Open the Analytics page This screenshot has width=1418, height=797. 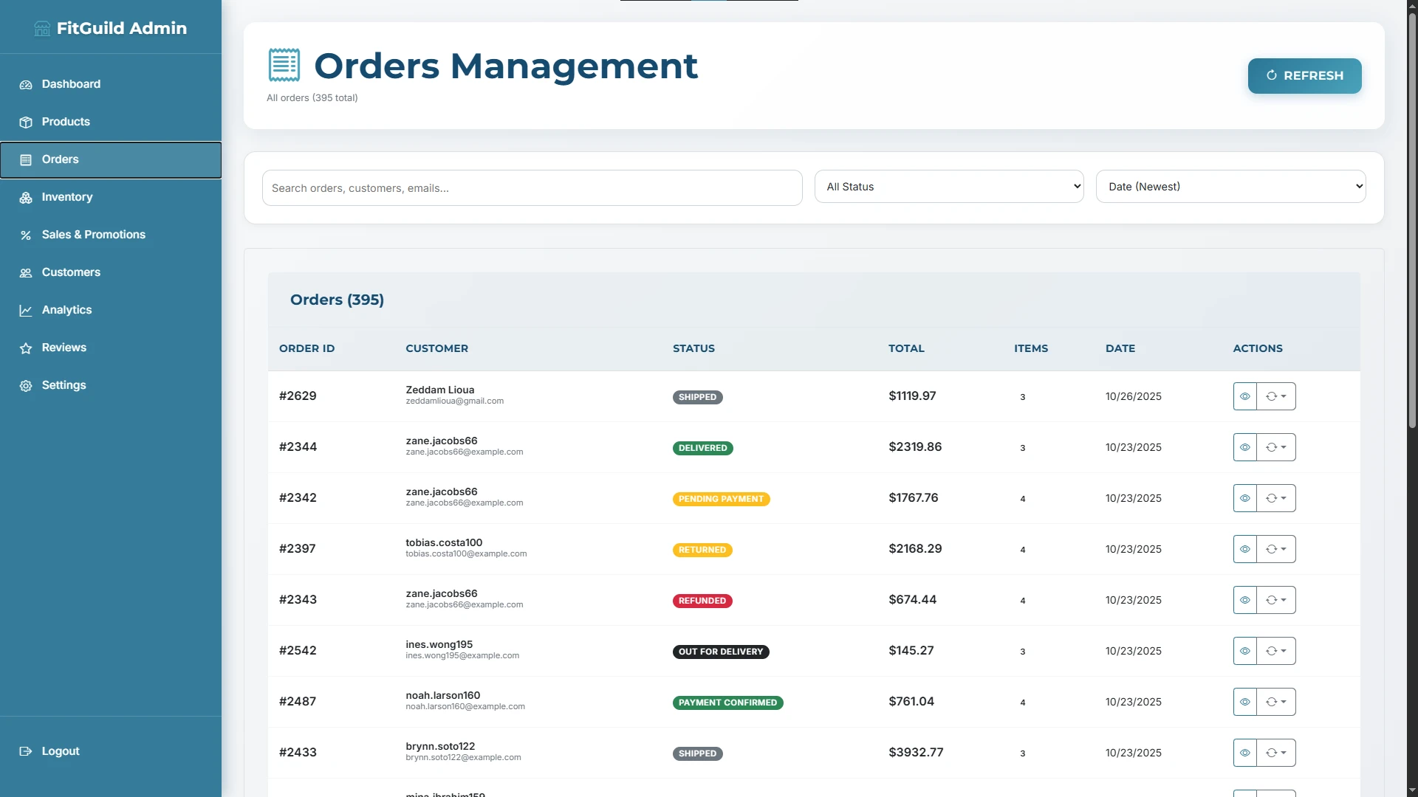point(111,310)
